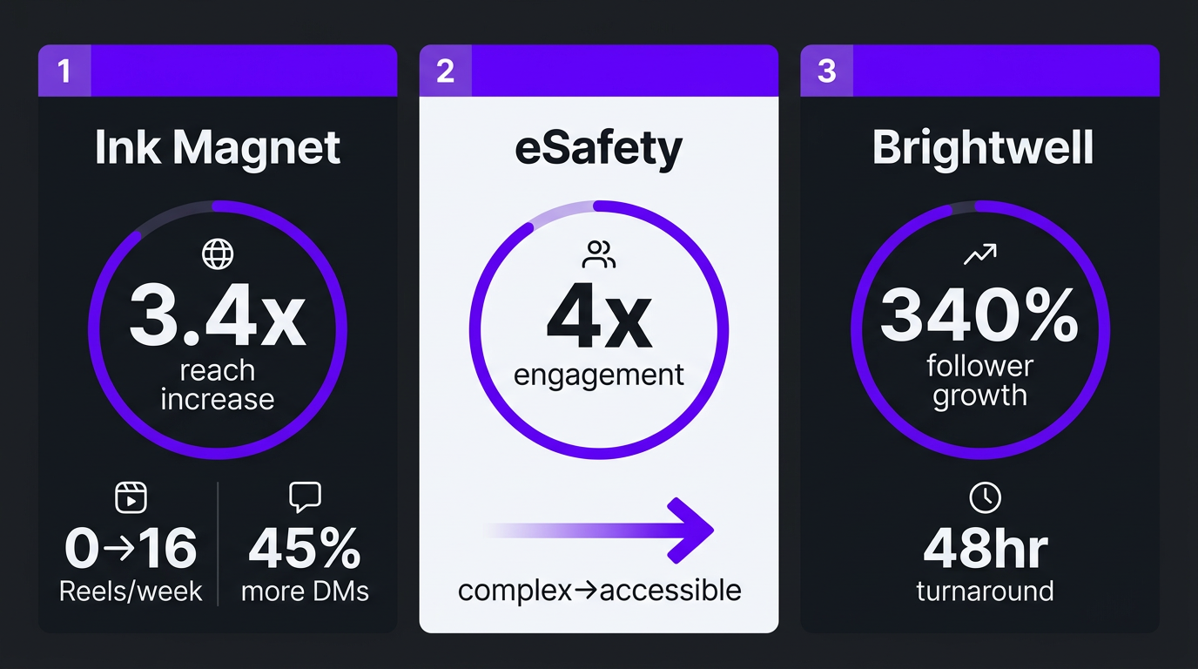Open the Brightwell heading

(x=982, y=148)
